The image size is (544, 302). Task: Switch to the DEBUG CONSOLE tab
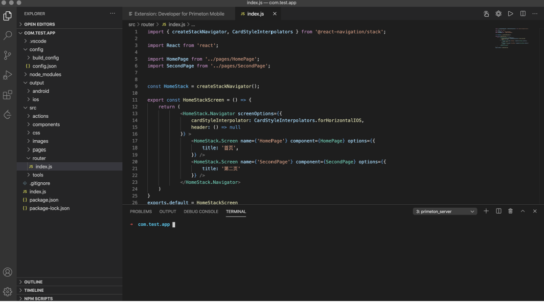pyautogui.click(x=201, y=212)
